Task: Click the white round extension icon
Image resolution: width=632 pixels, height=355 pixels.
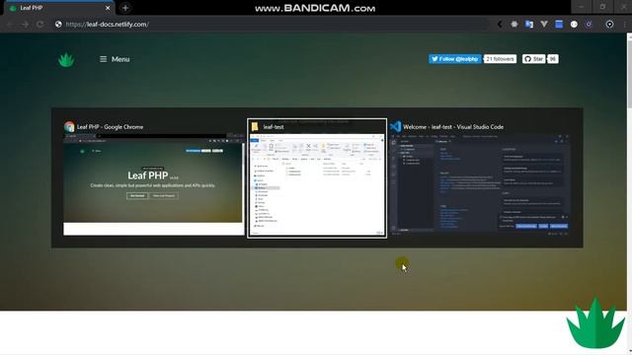Action: pos(574,24)
